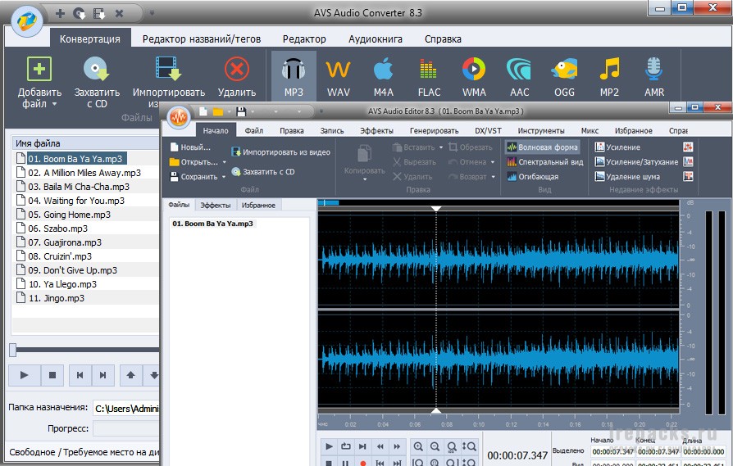
Task: Apply Fade effect (Усиление/Затухание)
Action: (636, 162)
